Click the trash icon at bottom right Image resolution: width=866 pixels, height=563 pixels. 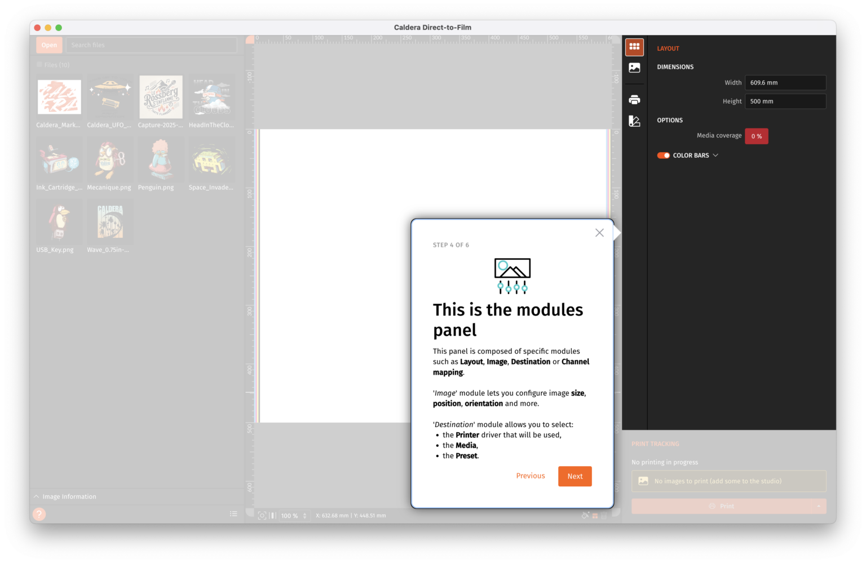coord(604,515)
